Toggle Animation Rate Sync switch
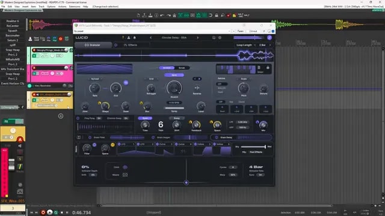This screenshot has width=385, height=216. click(260, 175)
